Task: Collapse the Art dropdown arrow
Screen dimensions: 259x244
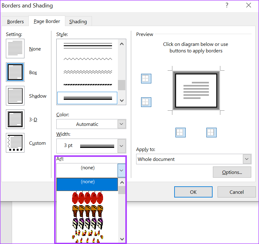Action: point(121,171)
